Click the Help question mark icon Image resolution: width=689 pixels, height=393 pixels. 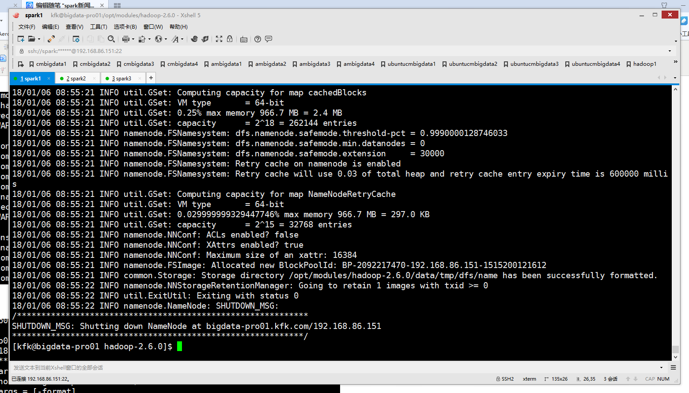(257, 39)
